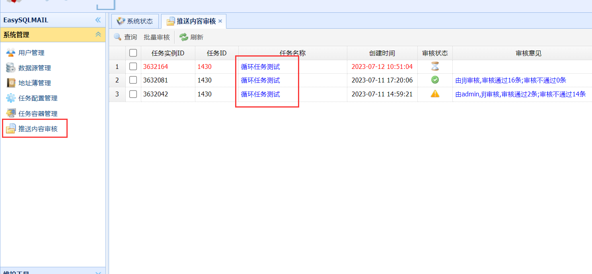The height and width of the screenshot is (274, 592).
Task: Collapse the 系统管理 section chevron
Action: point(98,35)
